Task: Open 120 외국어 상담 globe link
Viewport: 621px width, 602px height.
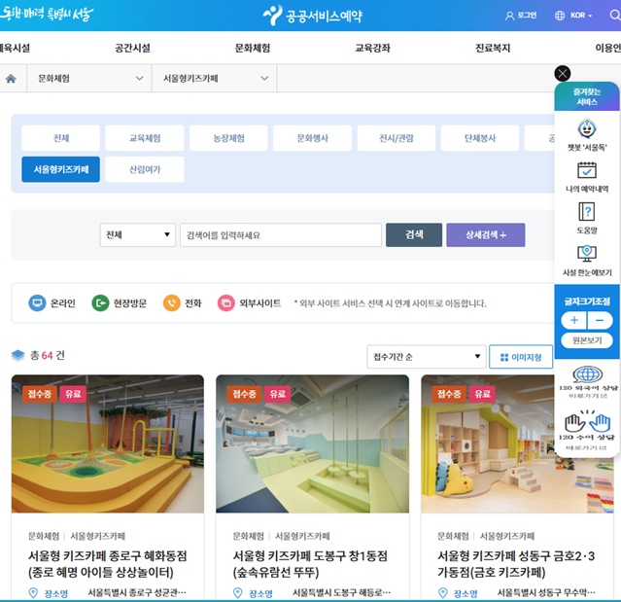Action: click(x=588, y=374)
